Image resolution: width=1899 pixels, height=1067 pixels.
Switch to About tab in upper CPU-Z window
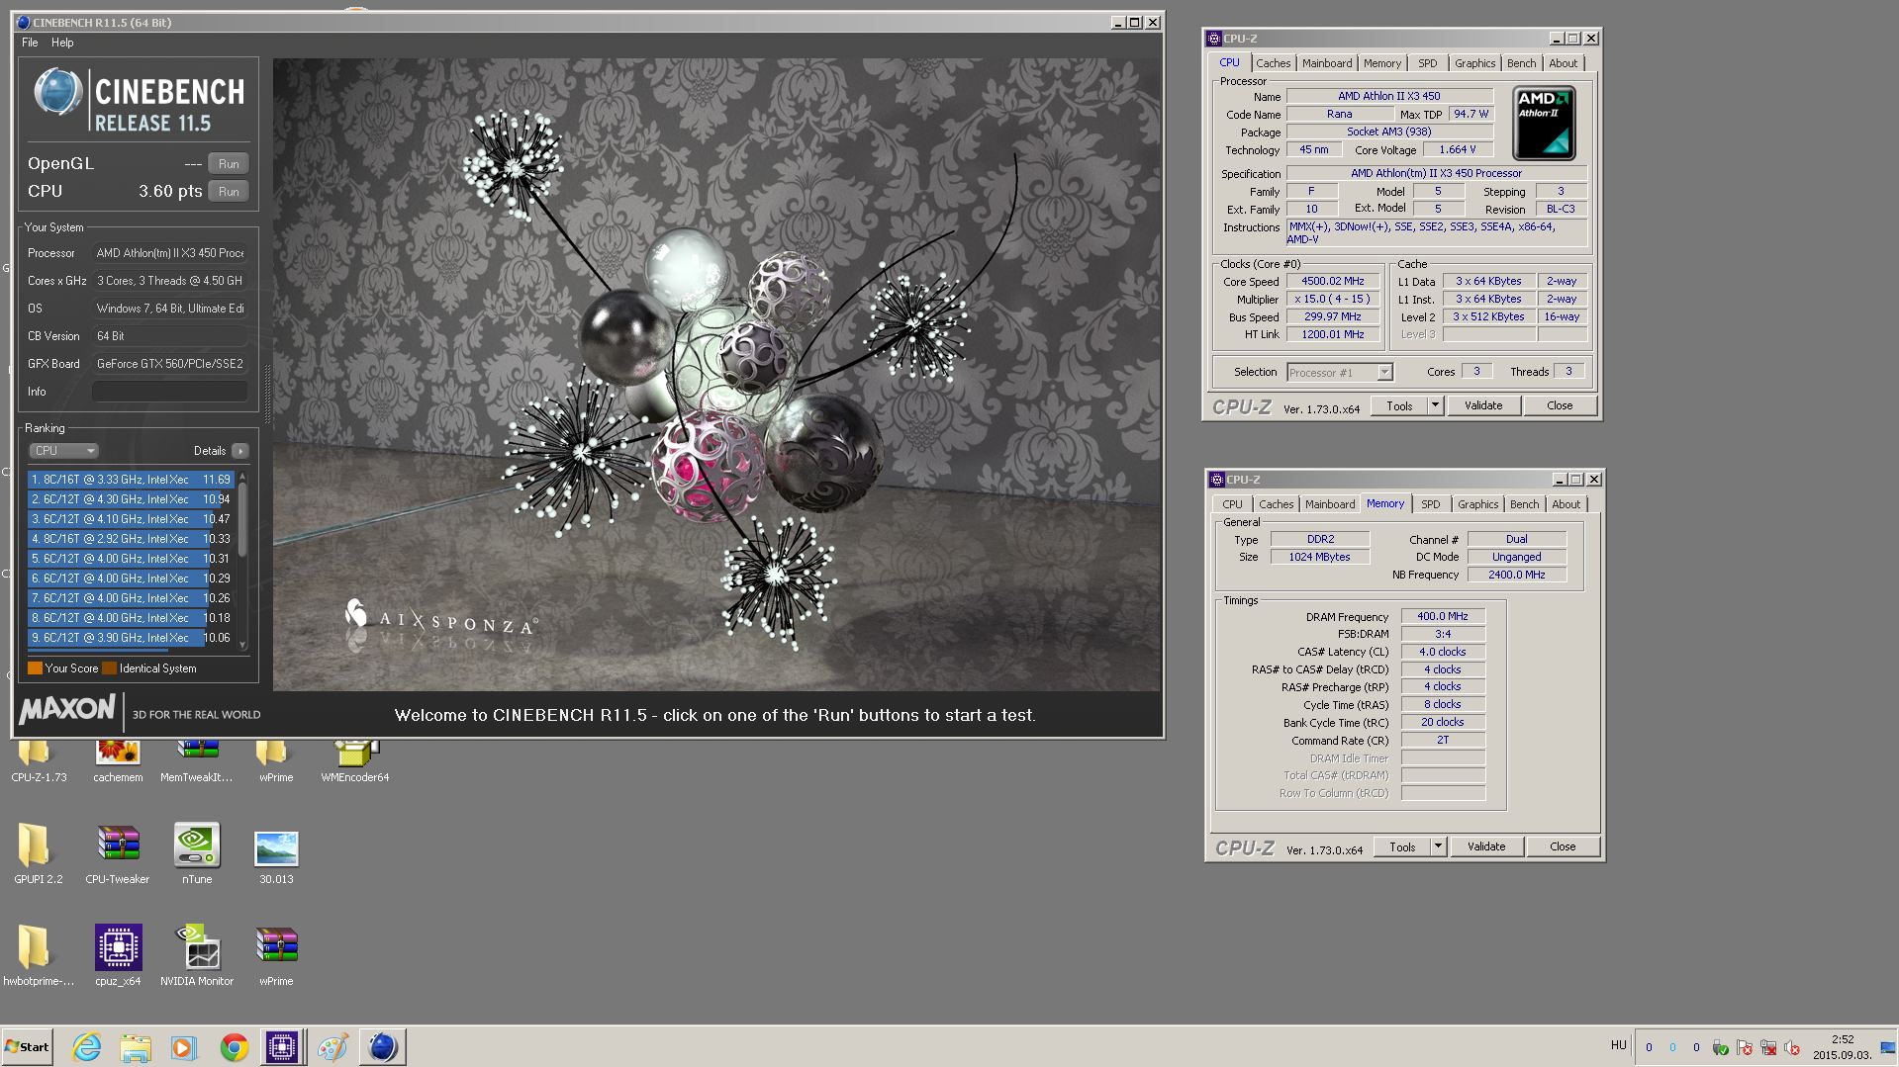1564,63
